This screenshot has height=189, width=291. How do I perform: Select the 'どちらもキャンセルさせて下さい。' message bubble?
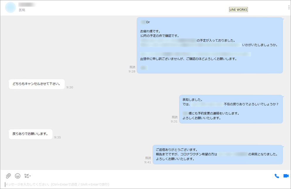coord(37,84)
